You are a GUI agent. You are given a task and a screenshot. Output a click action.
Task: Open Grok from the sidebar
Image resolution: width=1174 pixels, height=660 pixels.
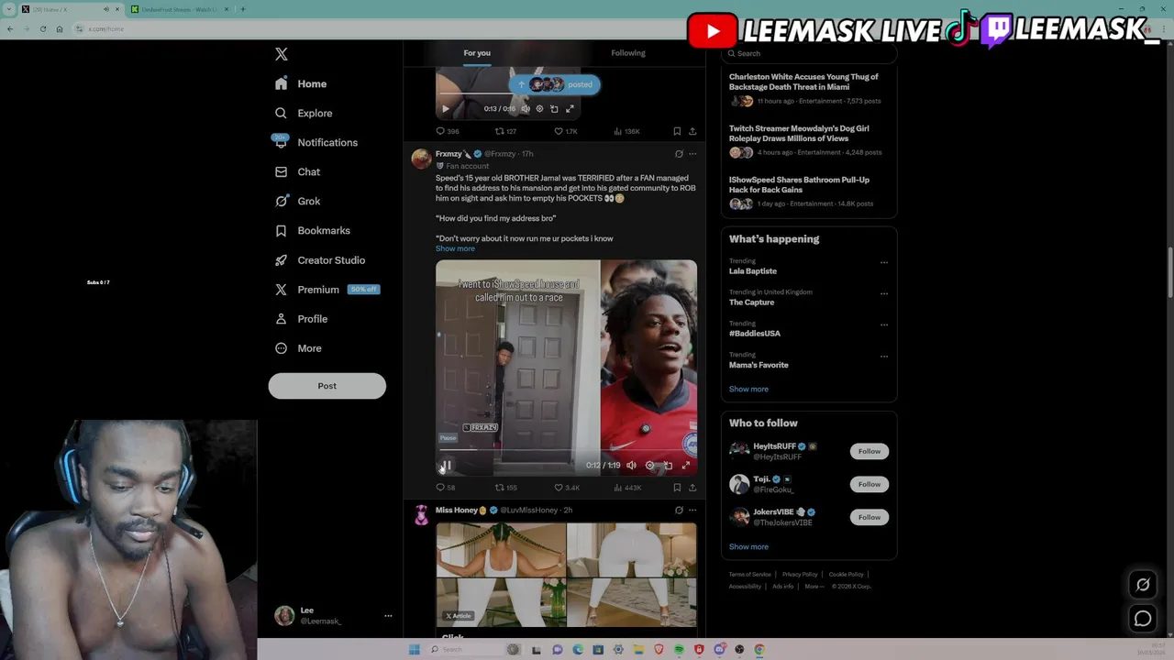(x=297, y=201)
